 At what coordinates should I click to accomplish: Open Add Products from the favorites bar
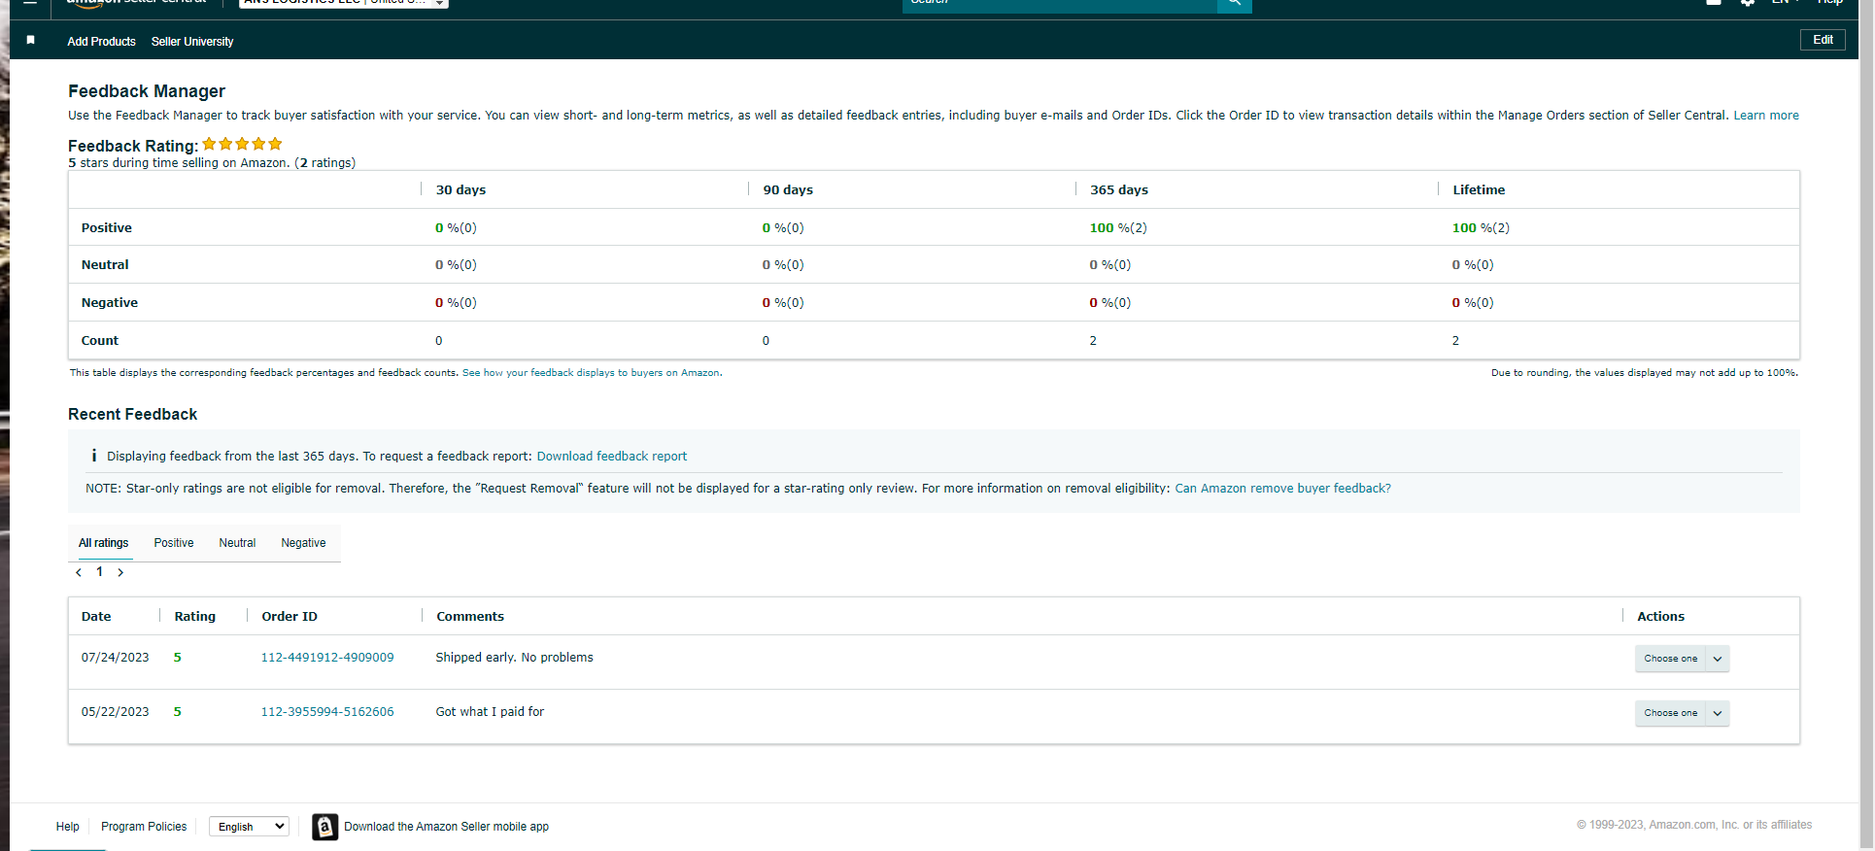pyautogui.click(x=101, y=42)
